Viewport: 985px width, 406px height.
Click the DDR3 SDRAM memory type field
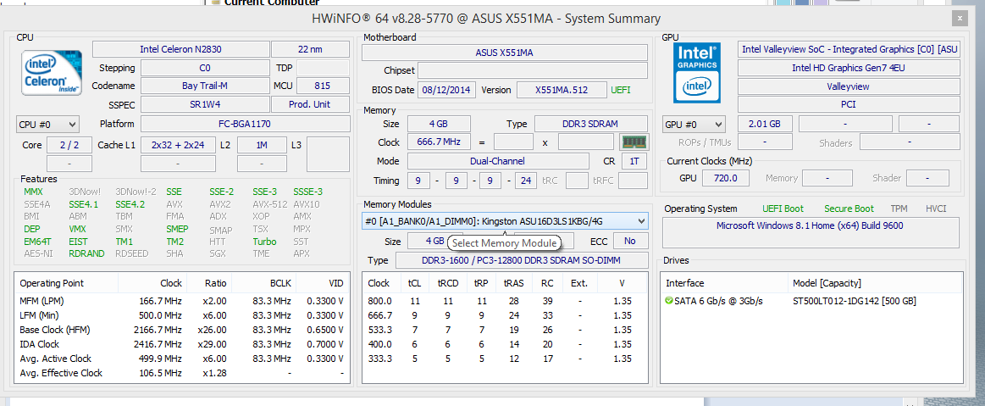click(x=590, y=124)
